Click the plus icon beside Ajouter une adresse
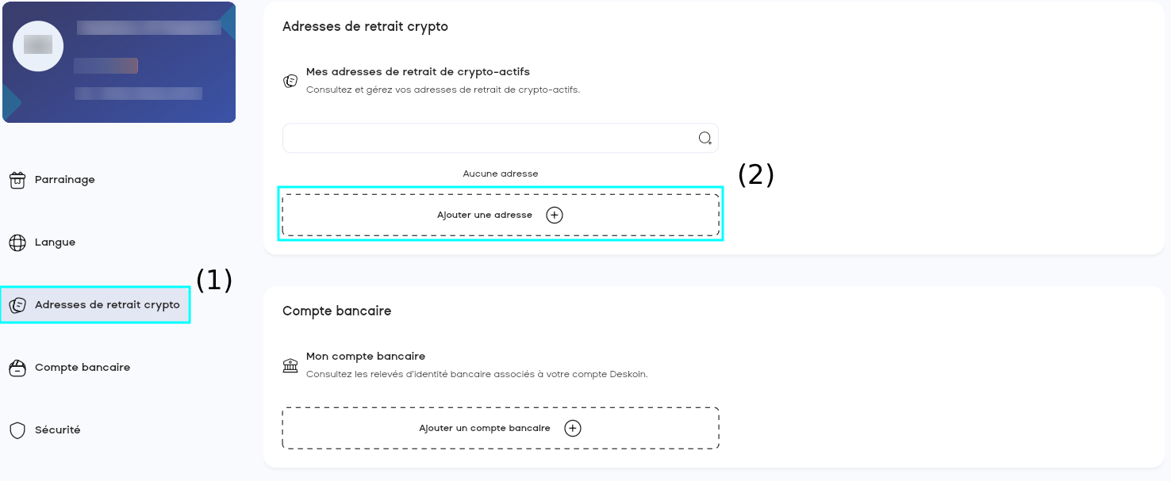Viewport: 1171px width, 481px height. [x=555, y=215]
